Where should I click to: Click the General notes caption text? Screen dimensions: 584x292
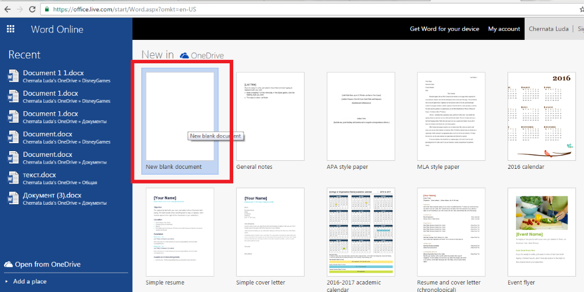(x=254, y=167)
